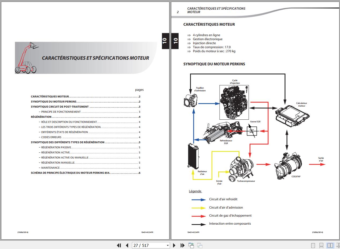The width and height of the screenshot is (340, 249).
Task: Open contents entry CARACTÉRISTIQUES MOTEUR
Action: point(86,97)
